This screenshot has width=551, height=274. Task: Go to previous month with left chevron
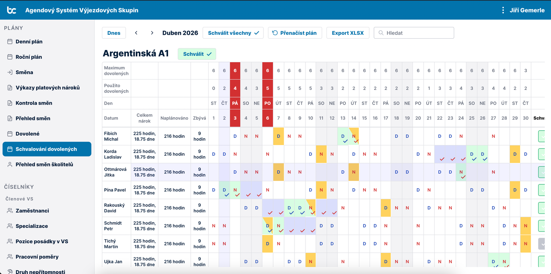pos(136,33)
